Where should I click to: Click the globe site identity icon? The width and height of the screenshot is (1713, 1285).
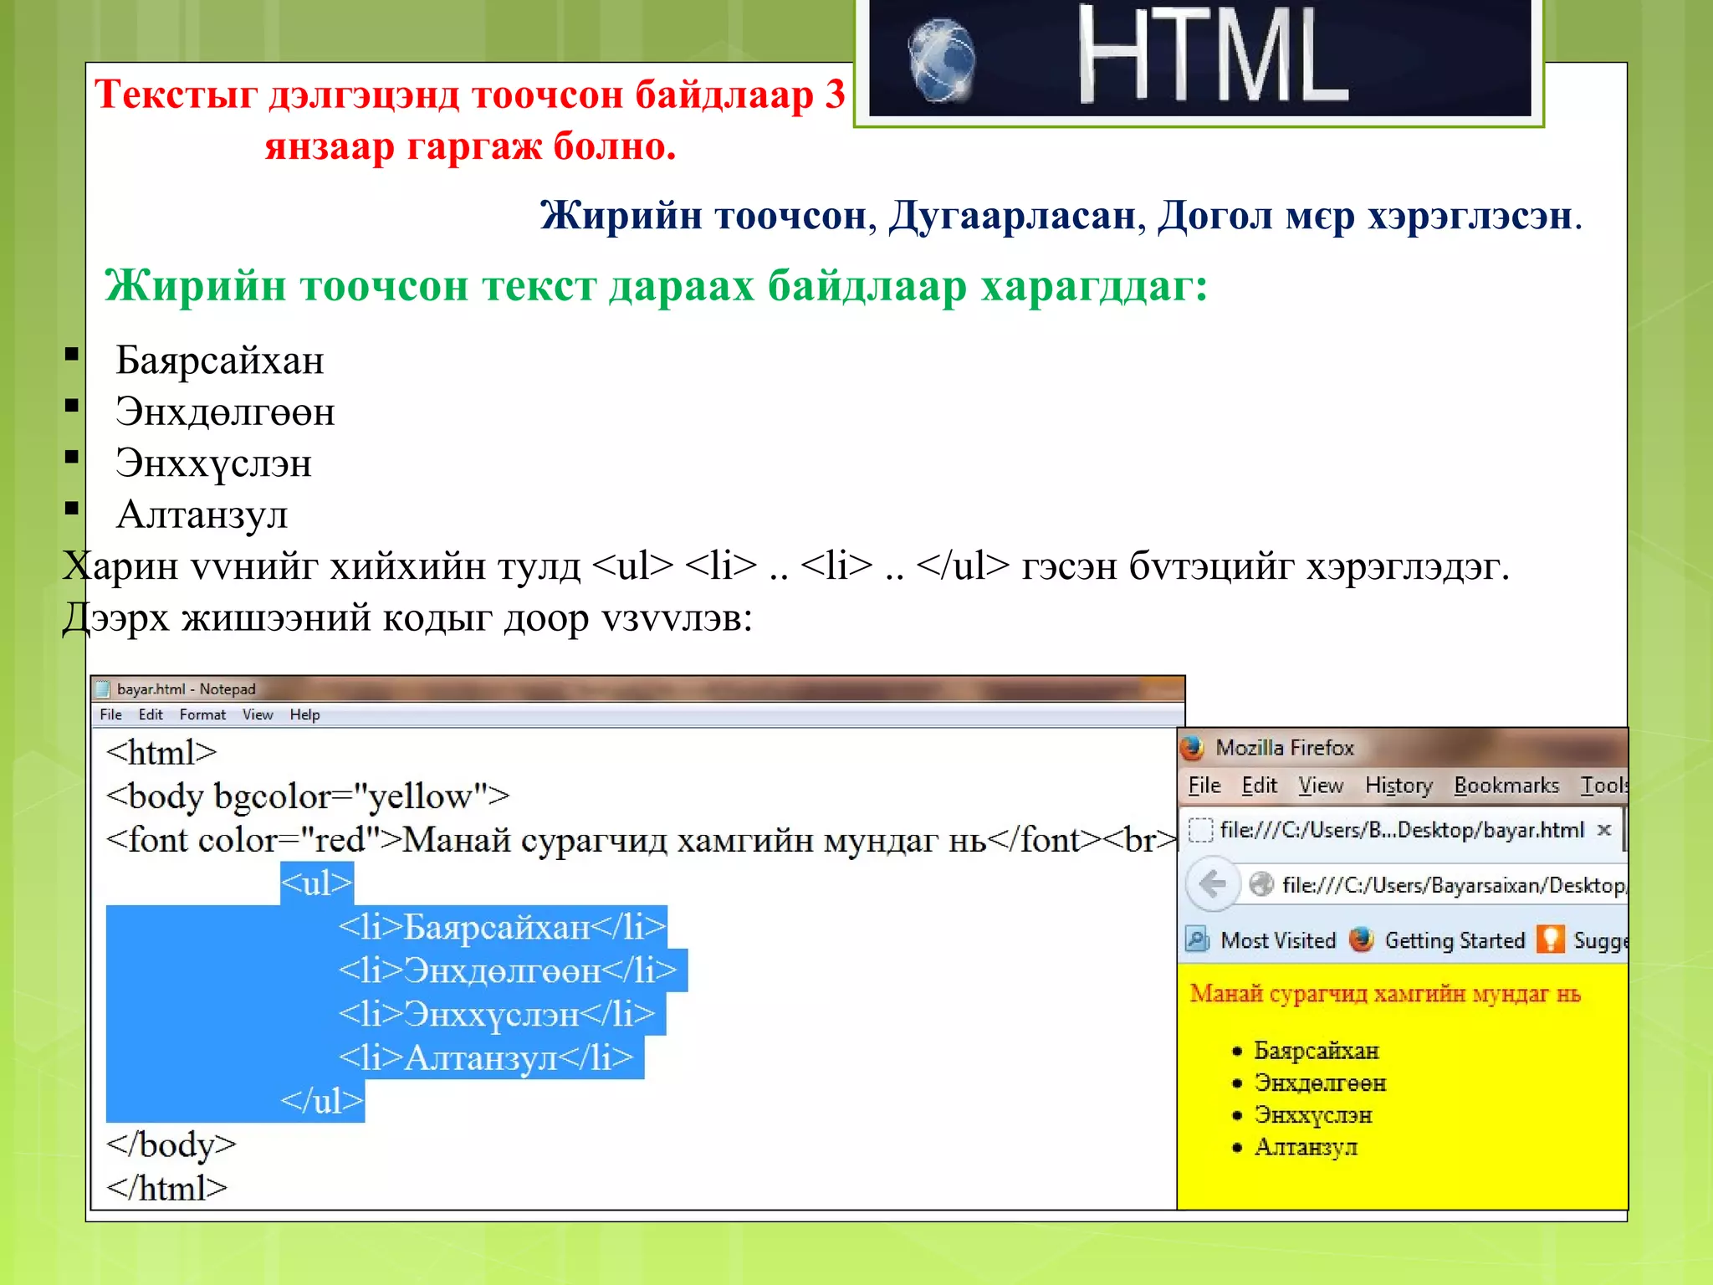pos(1260,884)
